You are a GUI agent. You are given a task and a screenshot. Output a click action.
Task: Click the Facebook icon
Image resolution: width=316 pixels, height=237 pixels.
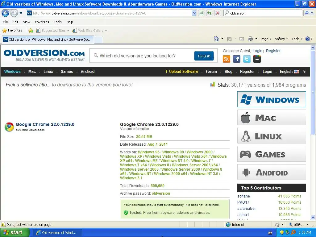(x=237, y=59)
